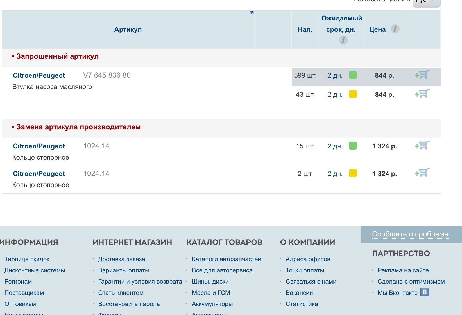The height and width of the screenshot is (315, 462).
Task: Add the 15 шт. 1024.14 item to cart
Action: [x=422, y=145]
